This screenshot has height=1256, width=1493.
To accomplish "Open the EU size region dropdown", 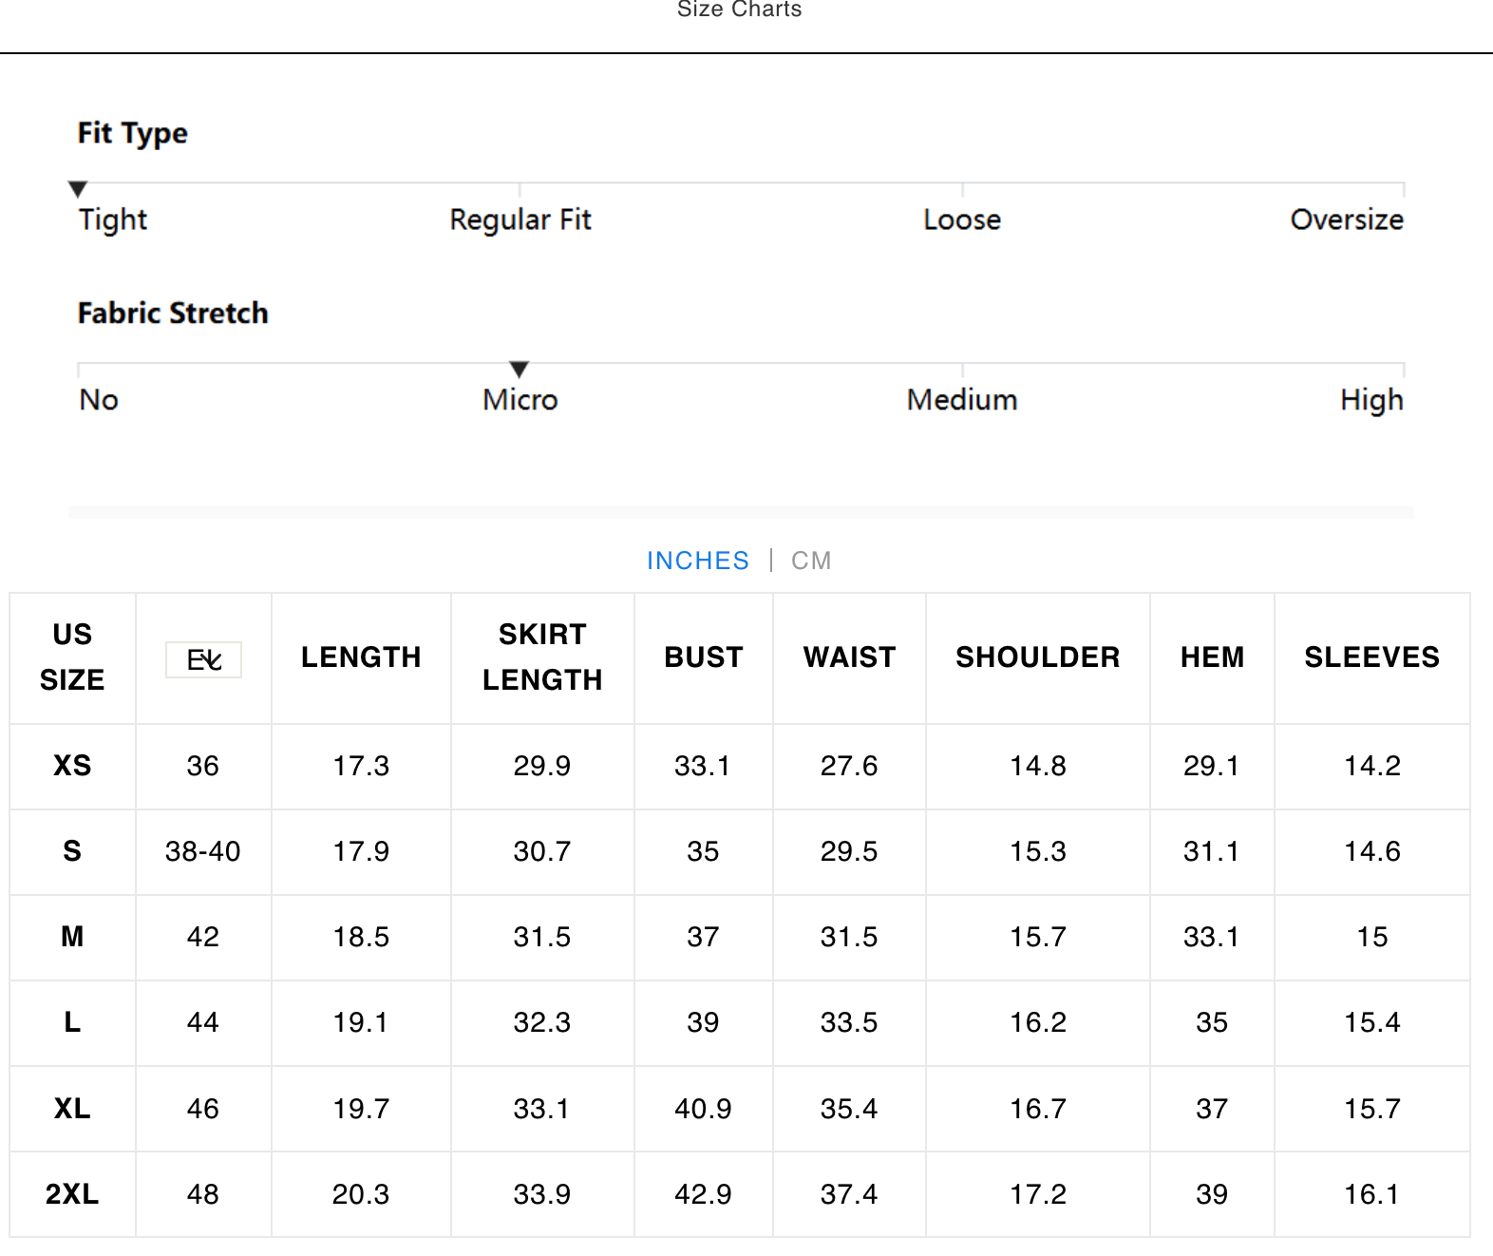I will coord(203,659).
